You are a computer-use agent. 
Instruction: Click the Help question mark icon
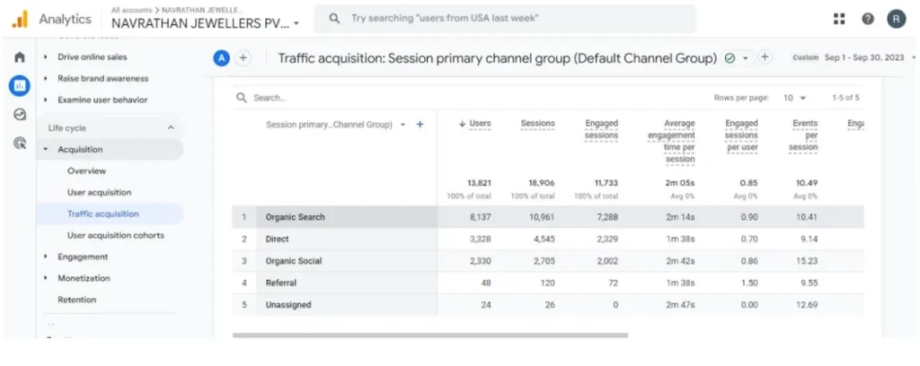click(867, 19)
